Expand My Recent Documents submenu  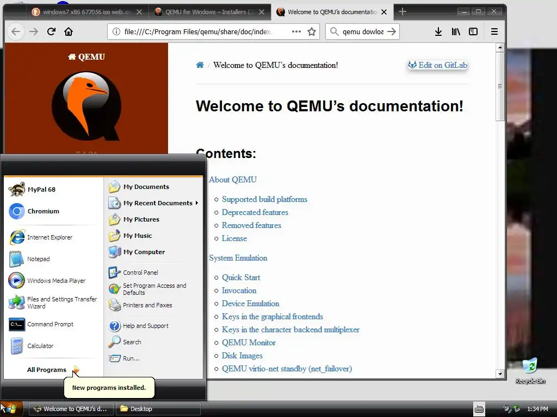click(x=153, y=203)
